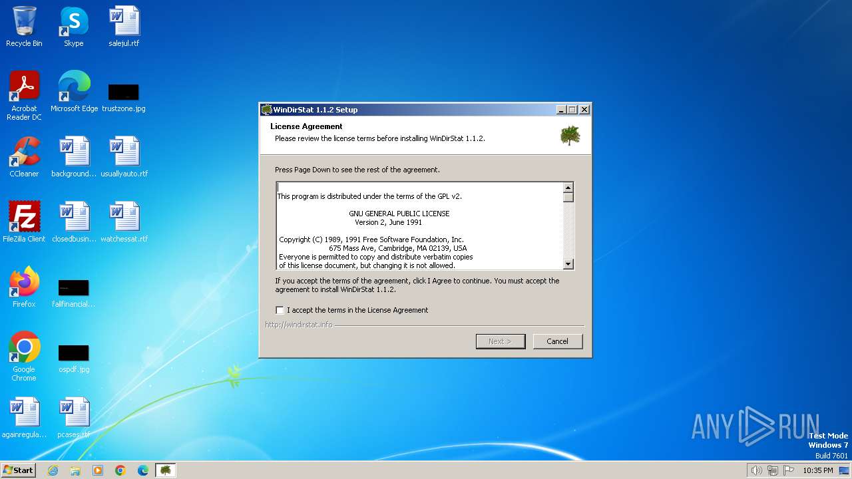This screenshot has height=479, width=852.
Task: Launch Microsoft Edge desktop shortcut
Action: tap(74, 92)
